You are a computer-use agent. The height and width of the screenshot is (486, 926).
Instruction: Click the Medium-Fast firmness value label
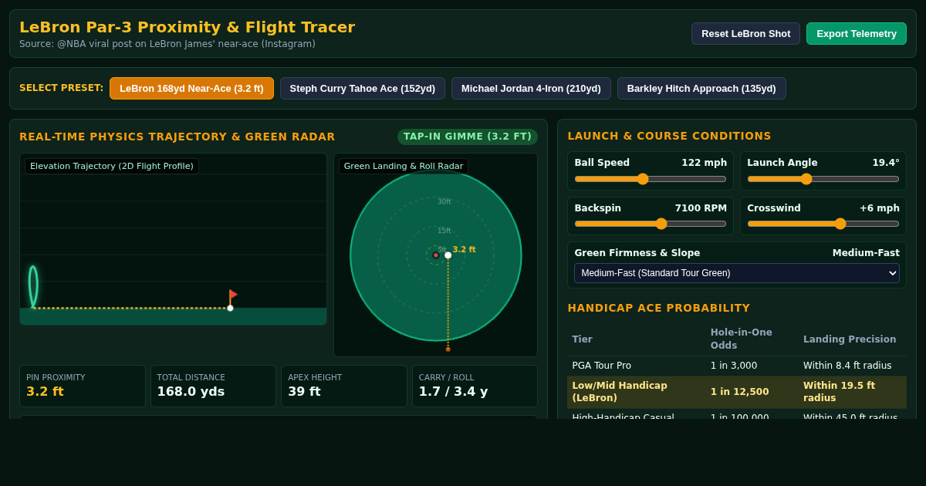coord(866,253)
